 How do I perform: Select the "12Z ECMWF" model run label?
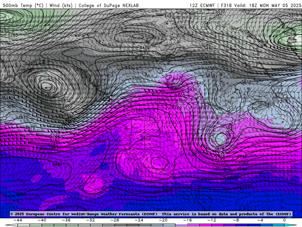[x=202, y=5]
